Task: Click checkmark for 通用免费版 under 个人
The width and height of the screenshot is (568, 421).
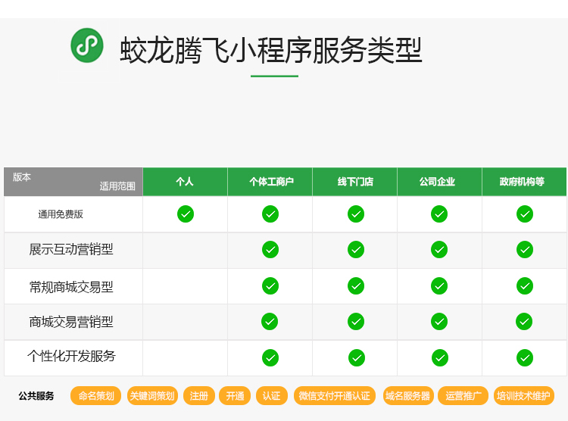Action: [x=186, y=214]
